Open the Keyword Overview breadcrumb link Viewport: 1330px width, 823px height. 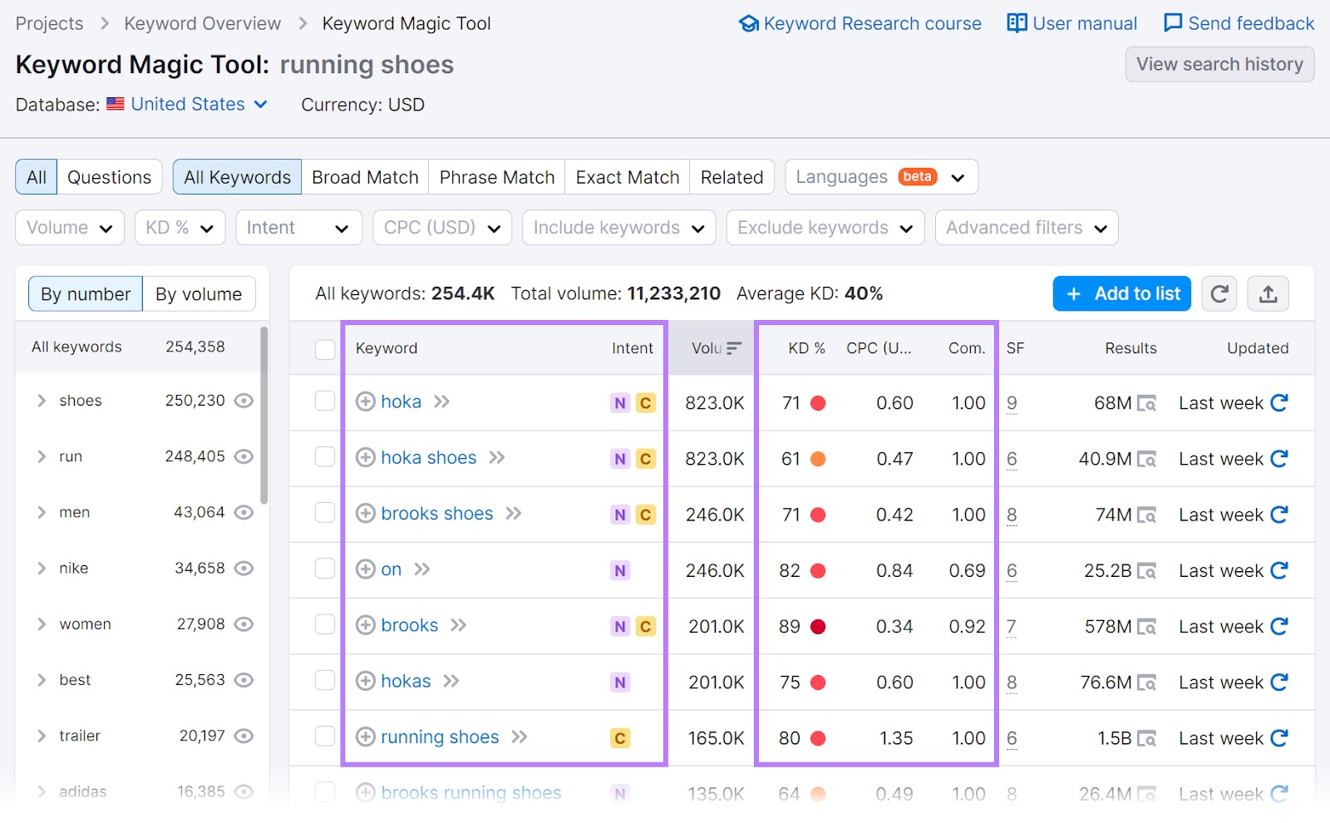coord(202,23)
